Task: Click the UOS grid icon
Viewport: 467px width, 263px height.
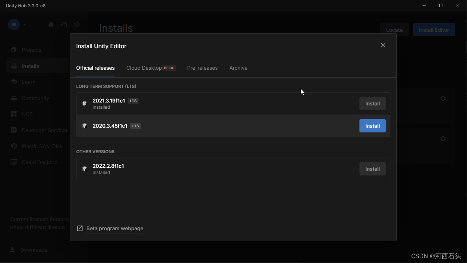Action: click(x=14, y=114)
